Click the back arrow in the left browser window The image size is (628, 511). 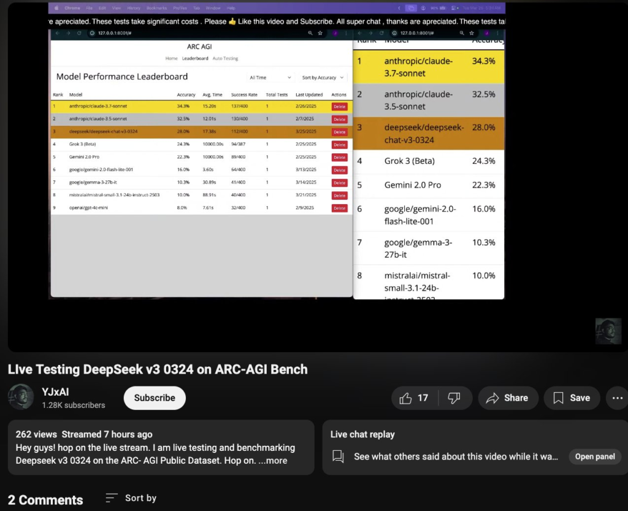[x=57, y=33]
